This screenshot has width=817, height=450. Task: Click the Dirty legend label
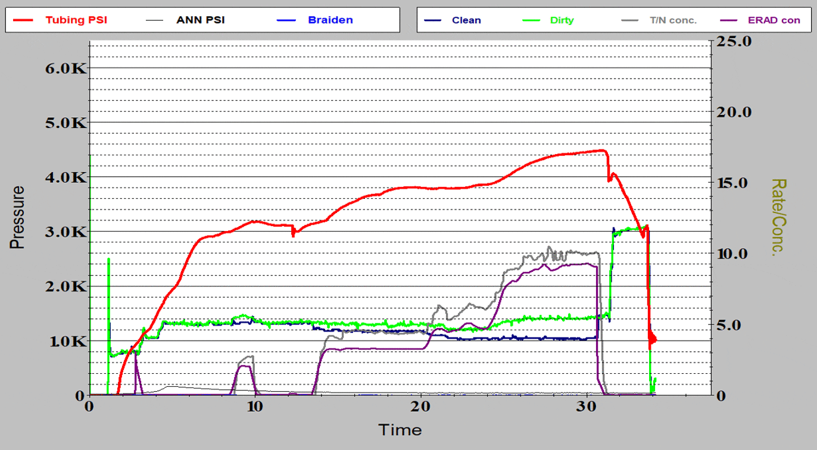click(562, 20)
